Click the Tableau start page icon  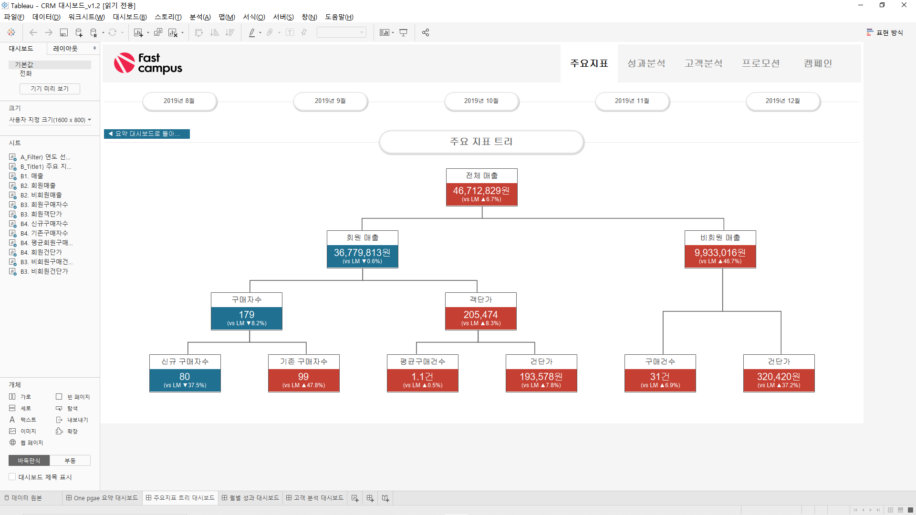tap(11, 32)
